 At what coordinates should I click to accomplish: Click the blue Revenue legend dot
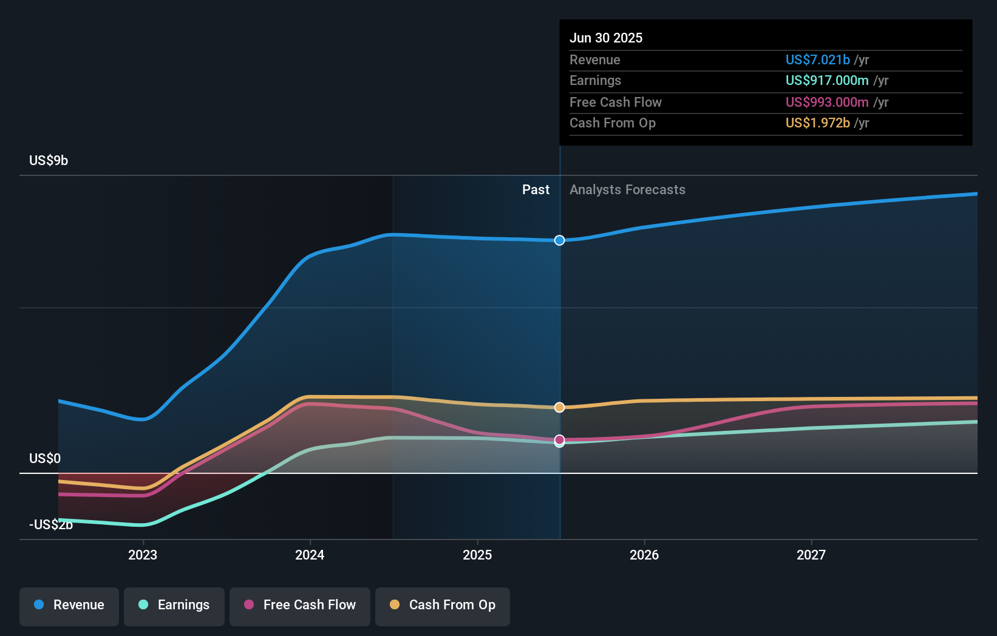click(39, 605)
